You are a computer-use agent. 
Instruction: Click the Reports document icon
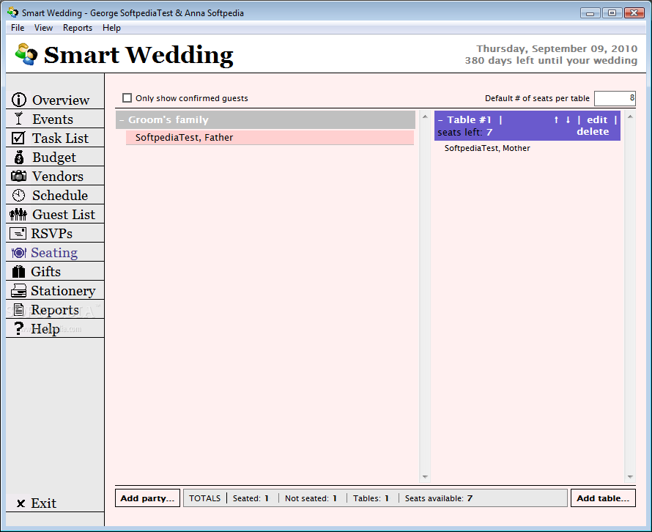point(18,309)
